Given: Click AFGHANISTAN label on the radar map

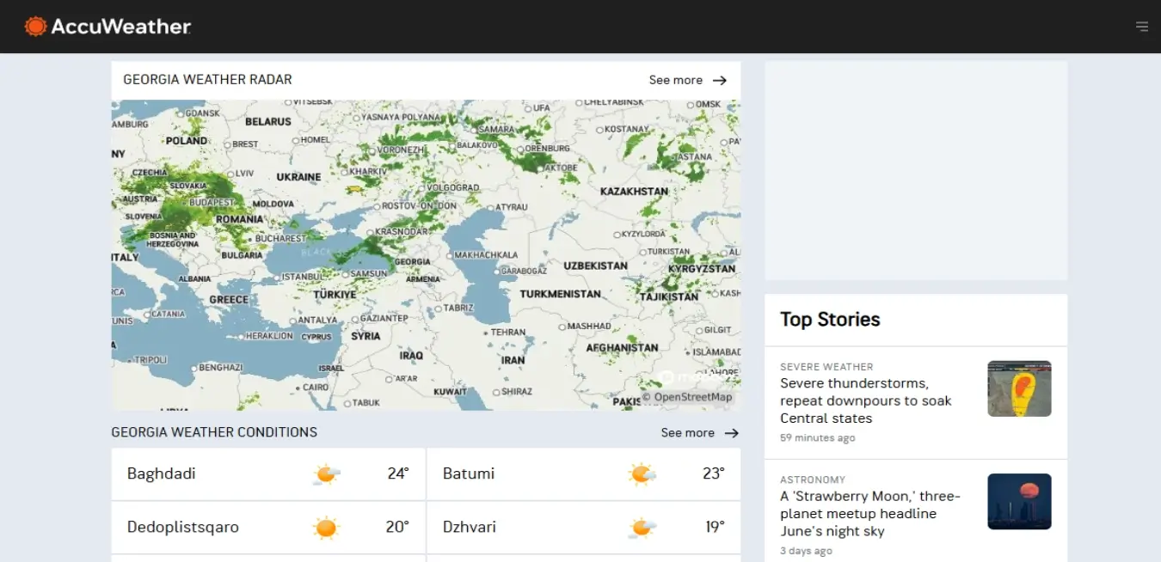Looking at the screenshot, I should (623, 348).
